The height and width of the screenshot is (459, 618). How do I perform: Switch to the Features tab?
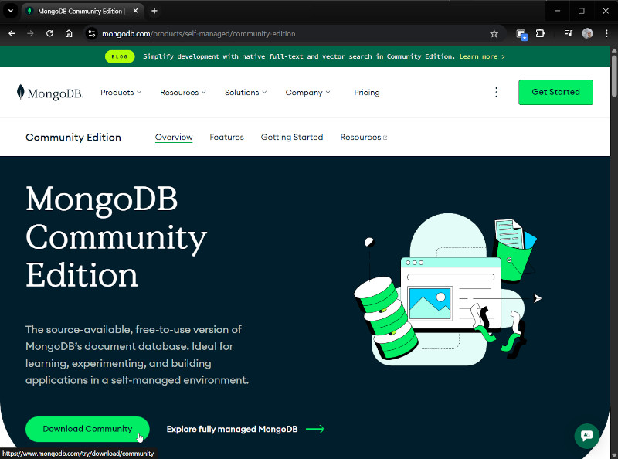point(226,138)
